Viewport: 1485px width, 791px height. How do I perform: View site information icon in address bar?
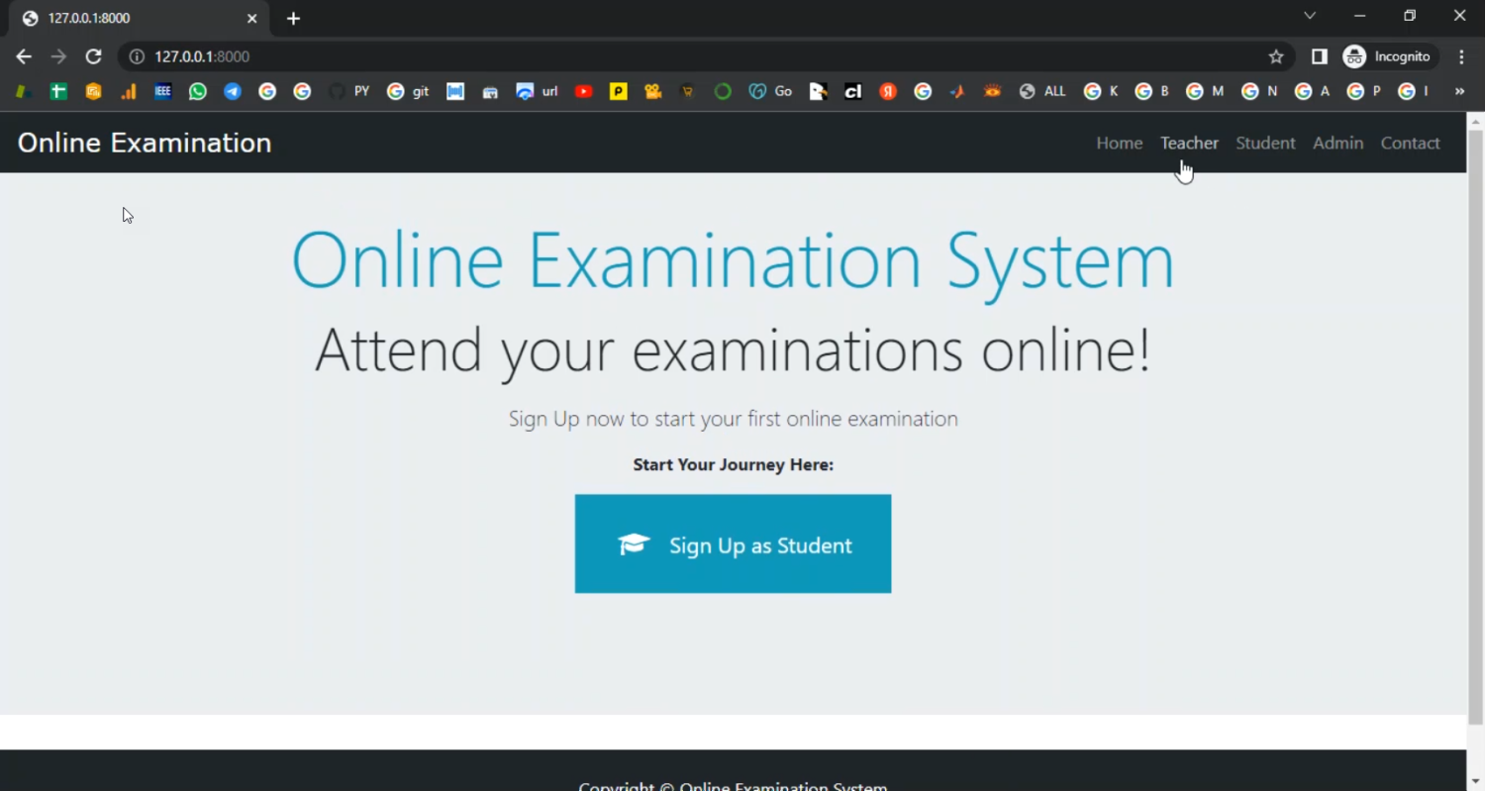[137, 56]
